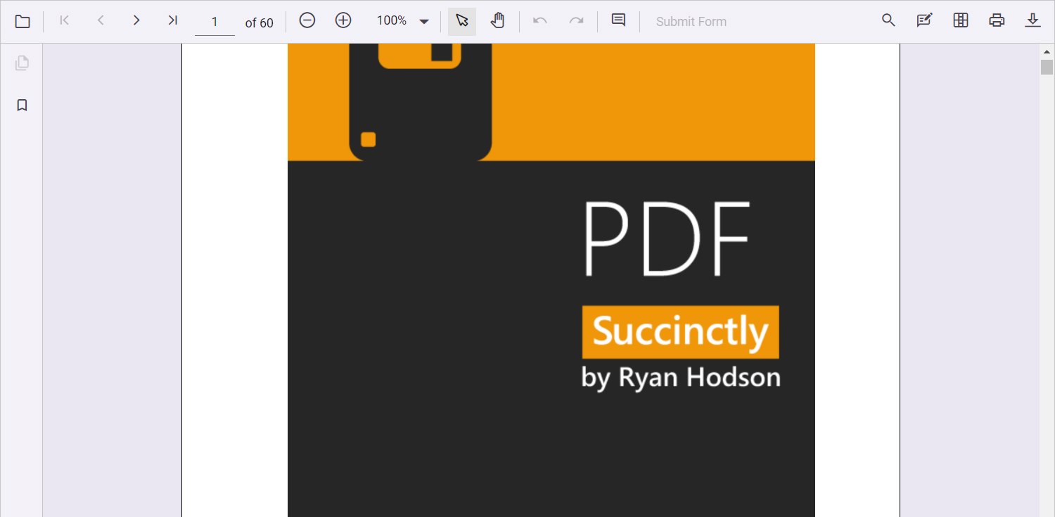Go to the next page
The image size is (1055, 517).
[136, 21]
